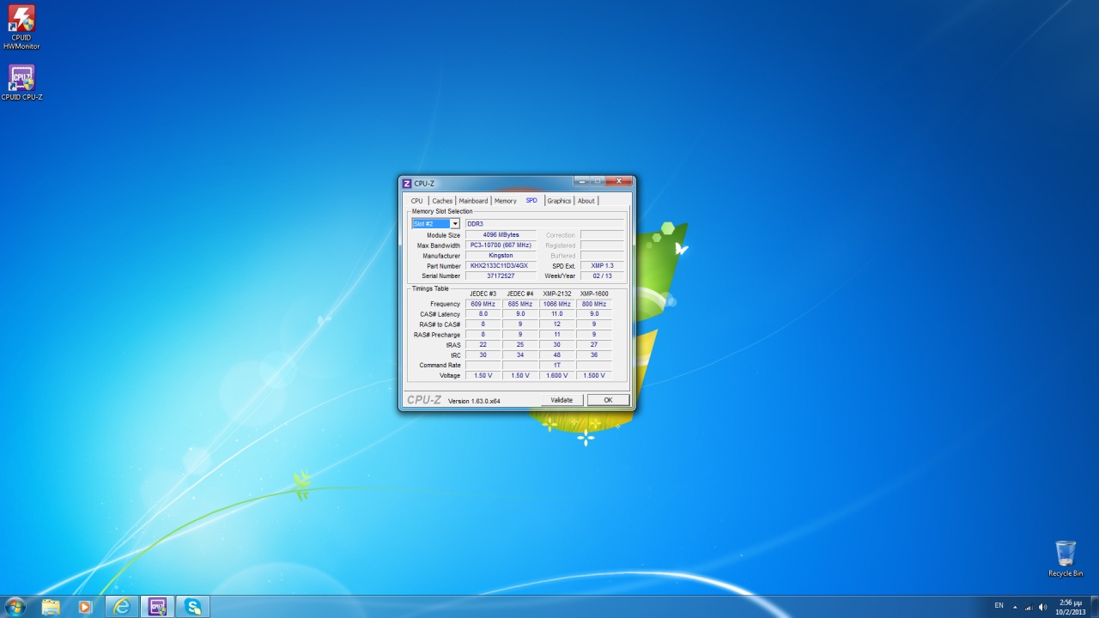Click the 1.600 V voltage cell
Viewport: 1099px width, 618px height.
pos(557,376)
